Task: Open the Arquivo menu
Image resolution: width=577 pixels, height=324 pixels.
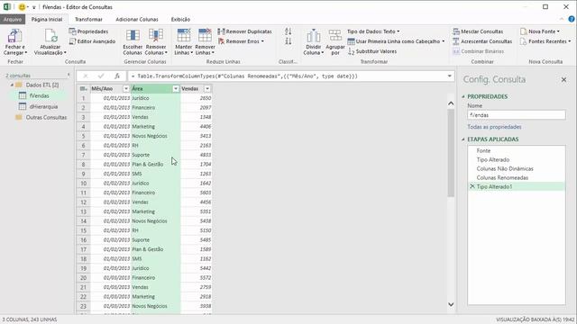Action: click(13, 20)
